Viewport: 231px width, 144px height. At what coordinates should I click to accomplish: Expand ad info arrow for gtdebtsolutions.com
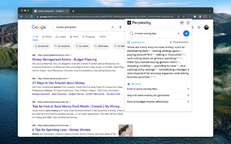pos(71,55)
